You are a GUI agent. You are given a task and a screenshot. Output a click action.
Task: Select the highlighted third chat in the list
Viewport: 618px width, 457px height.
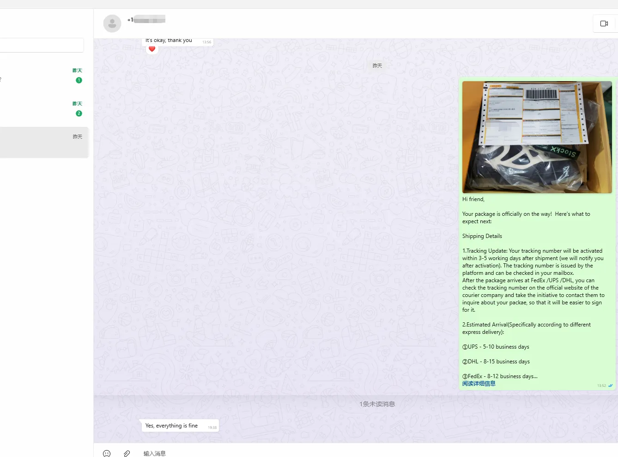click(42, 142)
